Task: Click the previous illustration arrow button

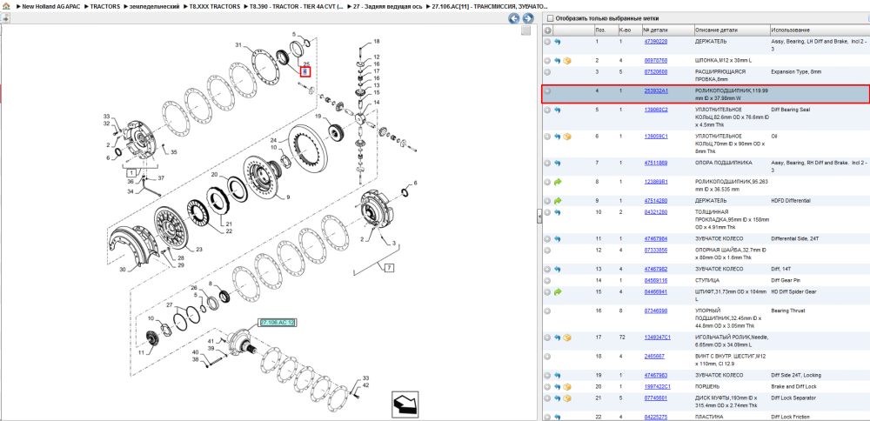Action: (514, 18)
